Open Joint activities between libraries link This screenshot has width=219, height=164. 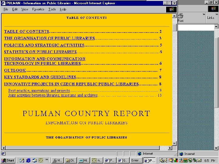click(53, 95)
